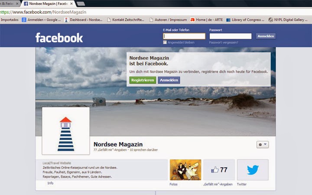Open the thumbs-up 77 likes tile
Viewport: 312px width, 195px height.
click(x=219, y=170)
